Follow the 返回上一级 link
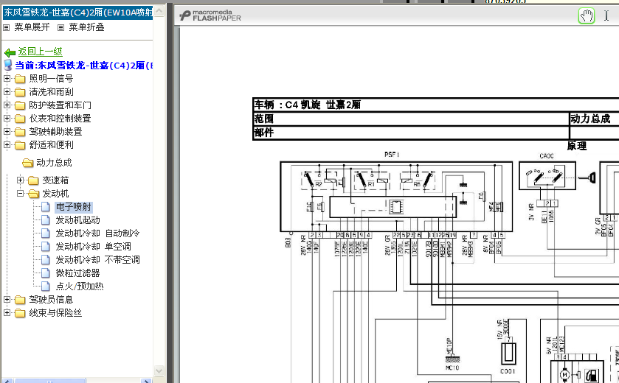The image size is (619, 383). point(41,52)
